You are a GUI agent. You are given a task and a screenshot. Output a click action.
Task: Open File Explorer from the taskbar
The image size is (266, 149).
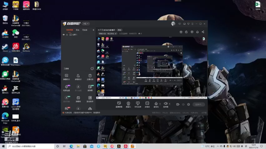[x=78, y=146]
